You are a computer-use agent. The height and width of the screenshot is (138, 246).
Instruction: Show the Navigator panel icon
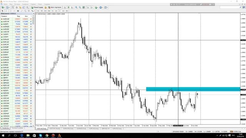tap(20, 7)
